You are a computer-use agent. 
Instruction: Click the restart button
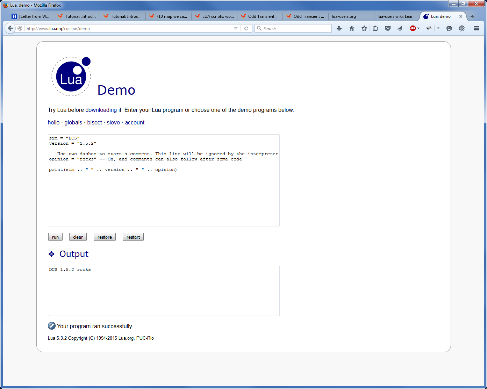click(x=133, y=237)
